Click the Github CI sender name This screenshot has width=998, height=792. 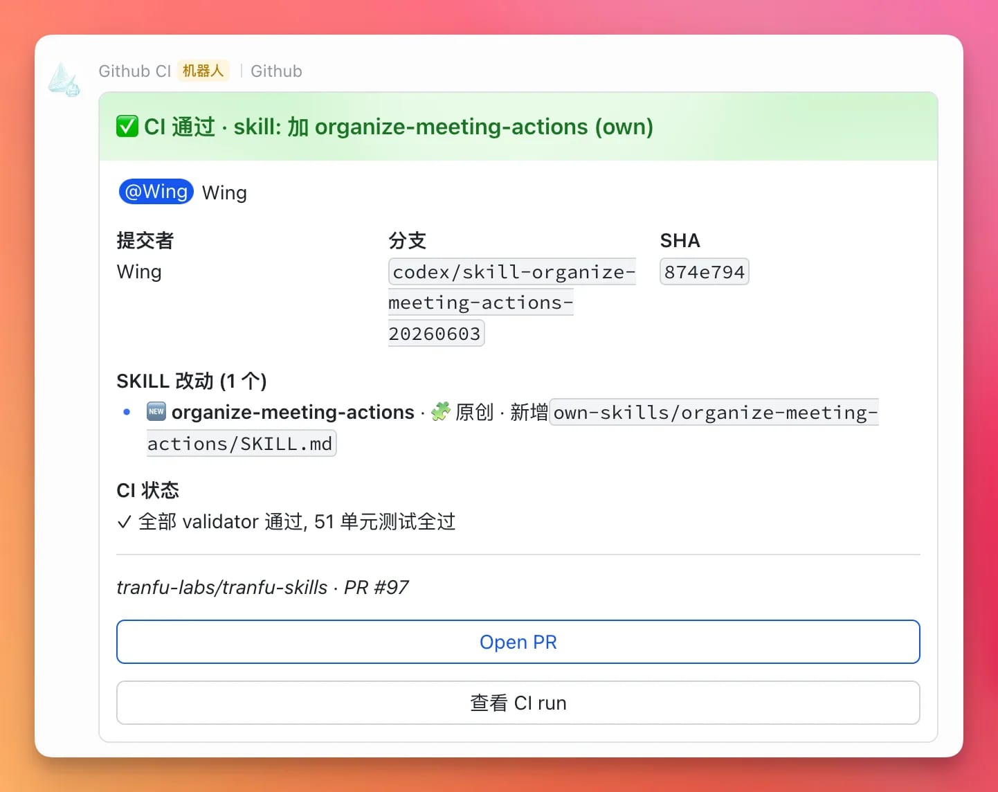(135, 71)
